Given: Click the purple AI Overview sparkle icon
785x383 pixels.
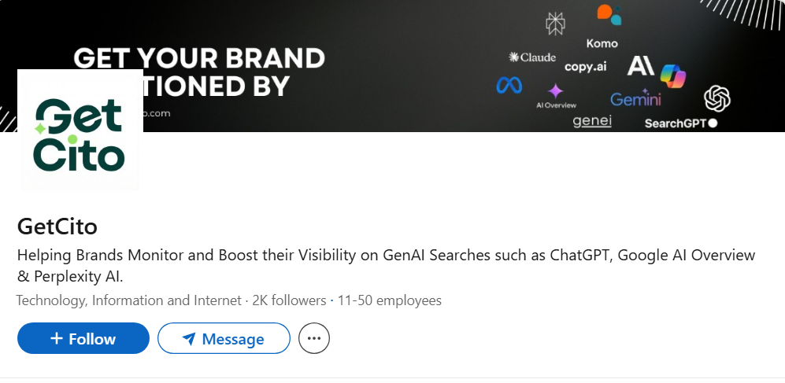Looking at the screenshot, I should coord(556,91).
